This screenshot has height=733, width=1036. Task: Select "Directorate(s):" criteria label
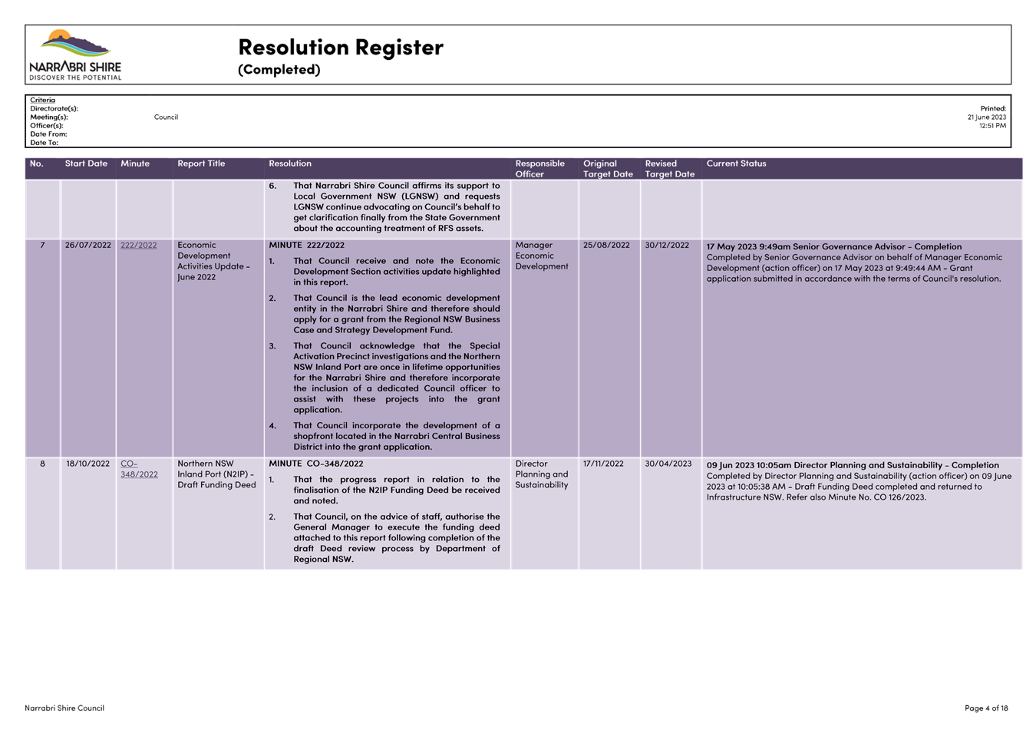coord(54,109)
